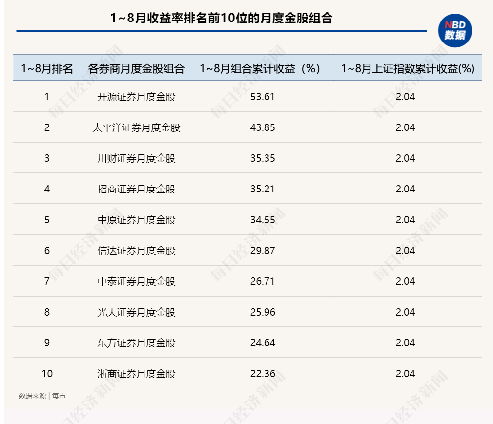Click index return 2.04 in 中泰证券 row

pyautogui.click(x=405, y=281)
